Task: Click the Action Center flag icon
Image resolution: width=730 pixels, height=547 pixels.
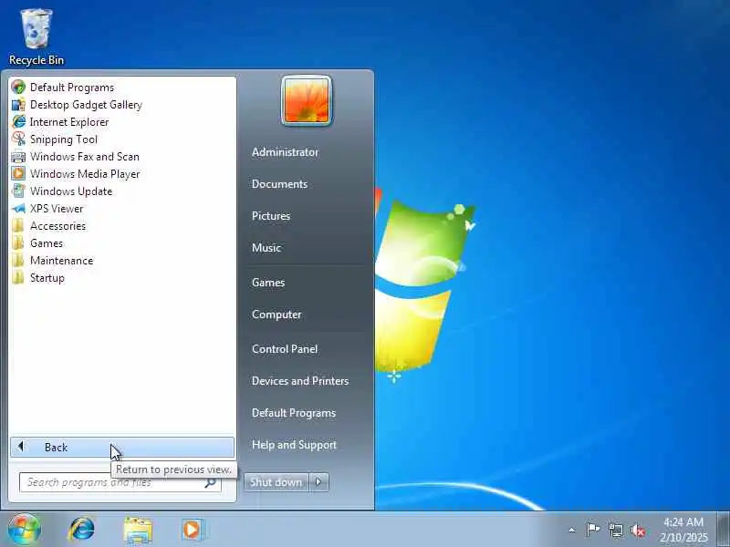Action: 593,530
